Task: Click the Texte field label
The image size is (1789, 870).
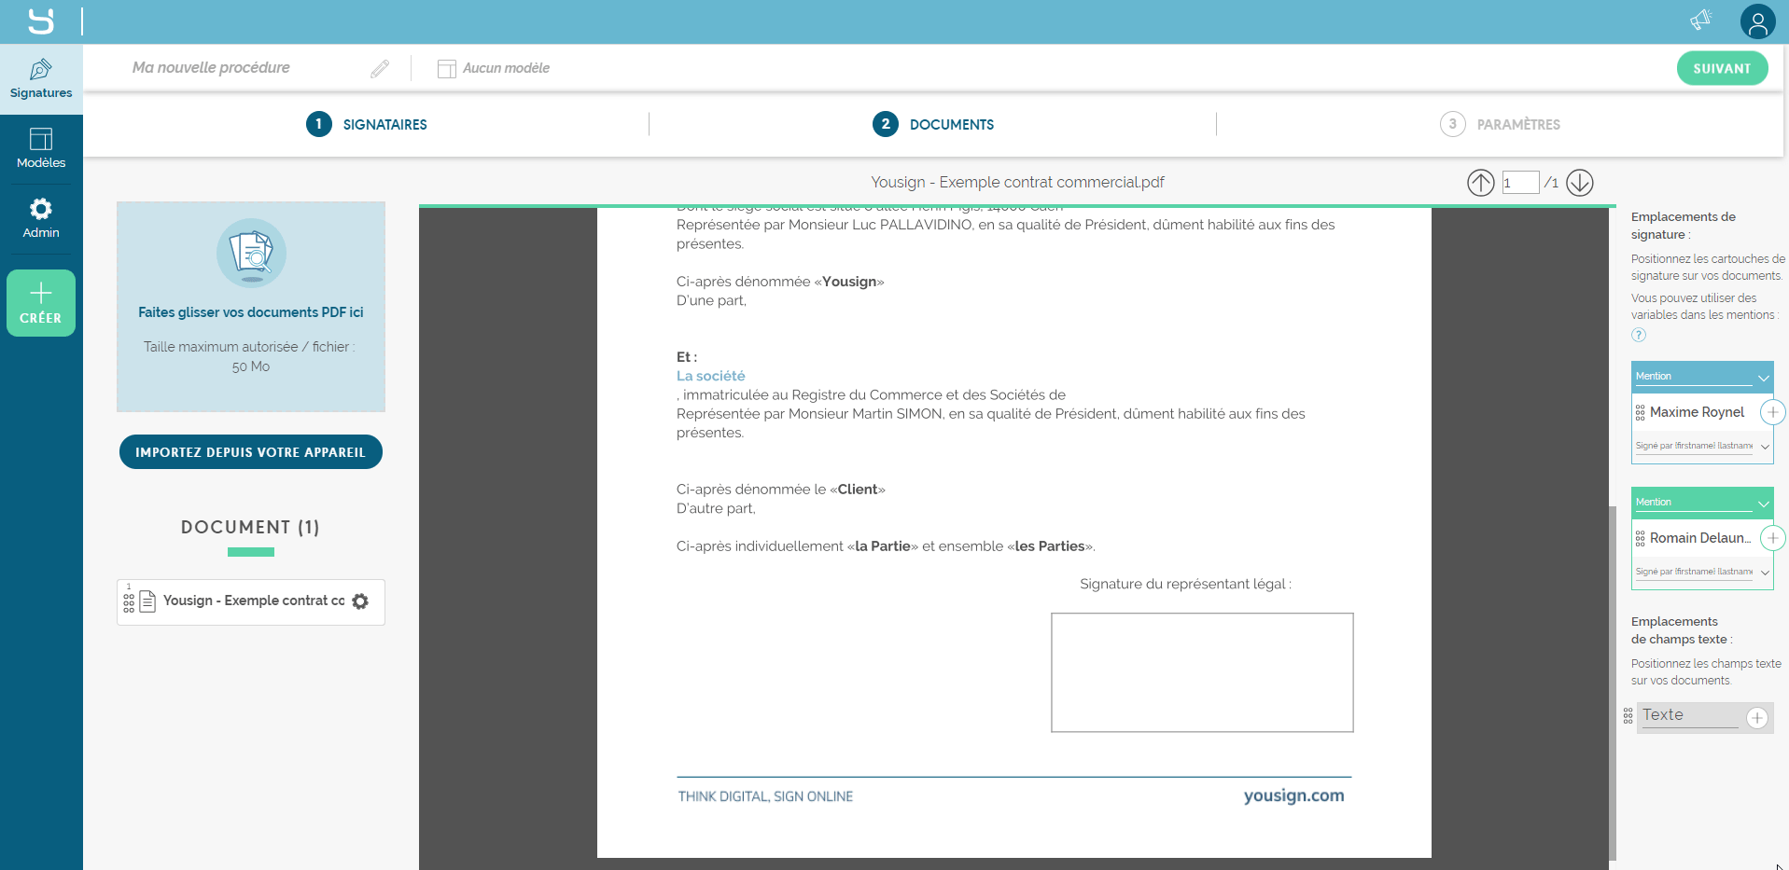Action: coord(1663,715)
